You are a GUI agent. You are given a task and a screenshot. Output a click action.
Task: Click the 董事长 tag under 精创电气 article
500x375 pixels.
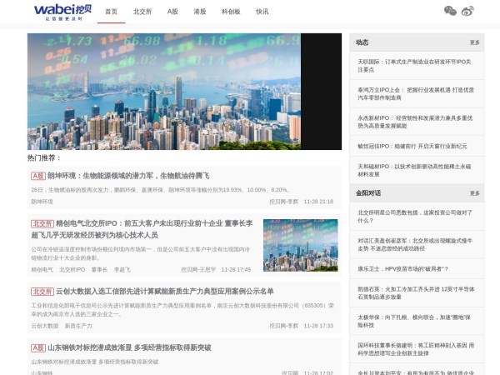pyautogui.click(x=99, y=270)
